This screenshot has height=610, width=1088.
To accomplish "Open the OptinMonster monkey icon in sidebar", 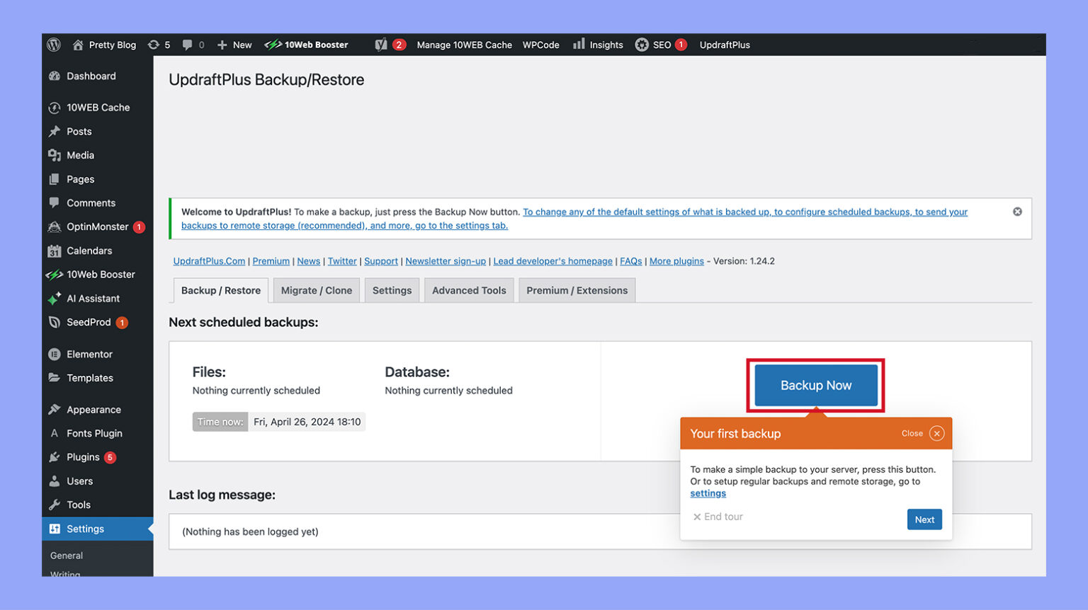I will coord(55,226).
